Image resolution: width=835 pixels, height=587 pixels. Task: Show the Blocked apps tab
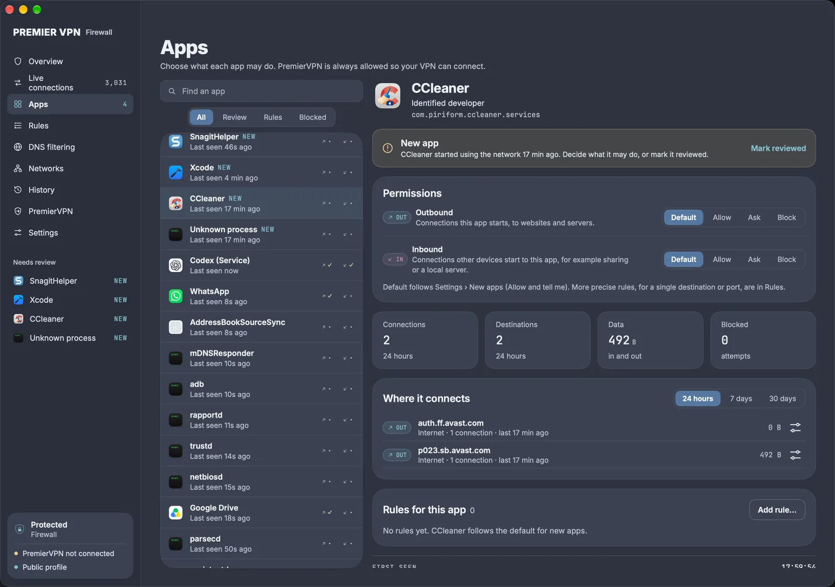click(313, 117)
